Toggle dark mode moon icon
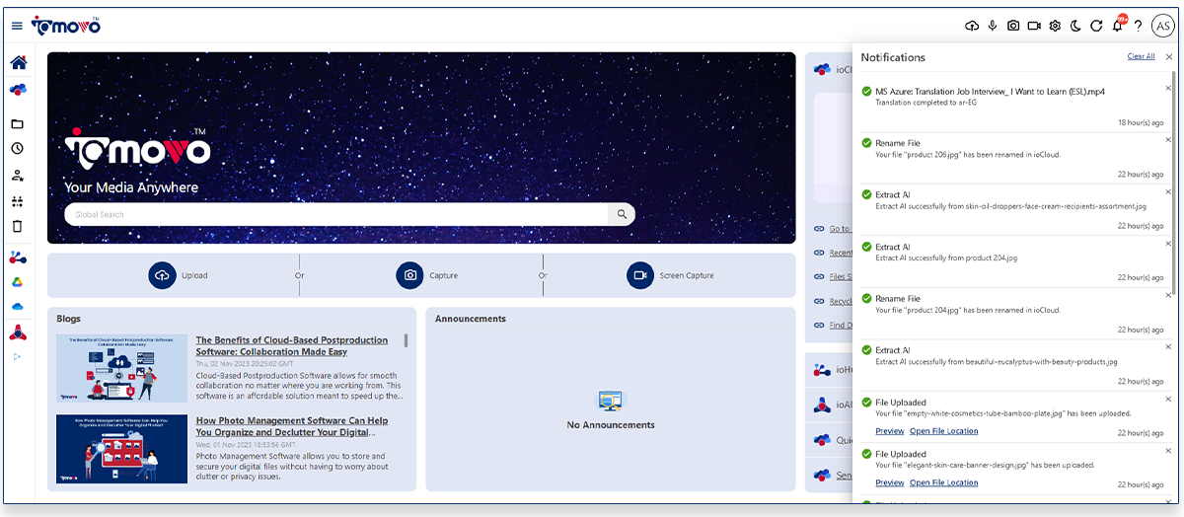 pyautogui.click(x=1075, y=26)
